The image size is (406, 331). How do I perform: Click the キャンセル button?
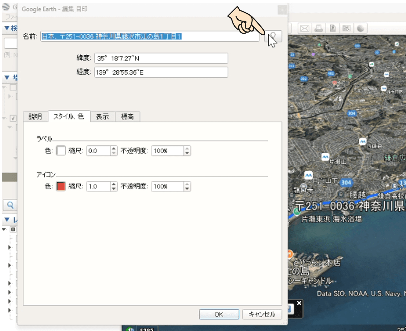point(262,314)
